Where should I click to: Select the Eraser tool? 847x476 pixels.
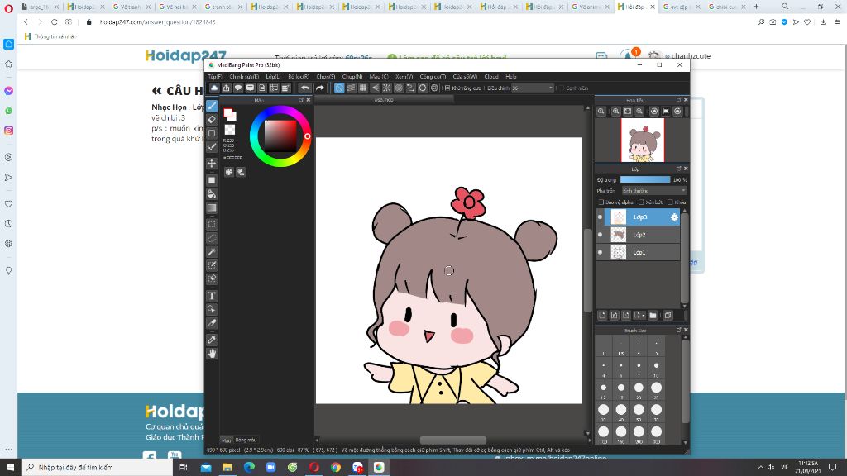click(x=213, y=119)
